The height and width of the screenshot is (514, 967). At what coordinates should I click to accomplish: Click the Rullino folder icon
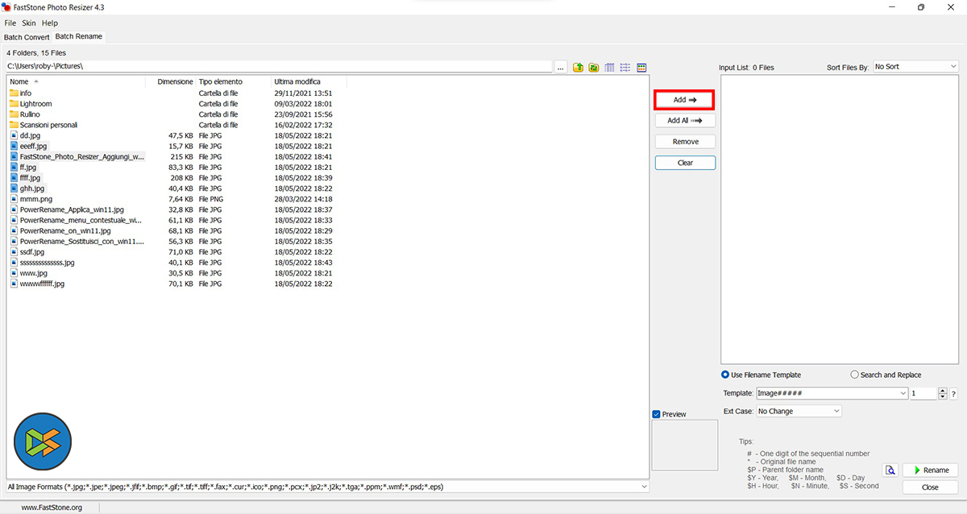click(x=14, y=114)
